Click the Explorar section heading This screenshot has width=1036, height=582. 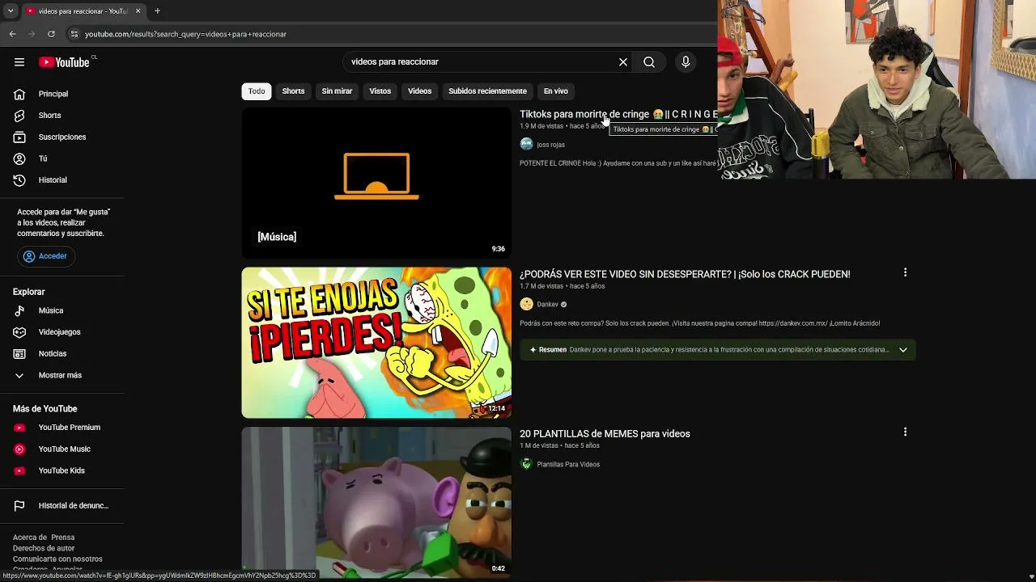tap(29, 292)
